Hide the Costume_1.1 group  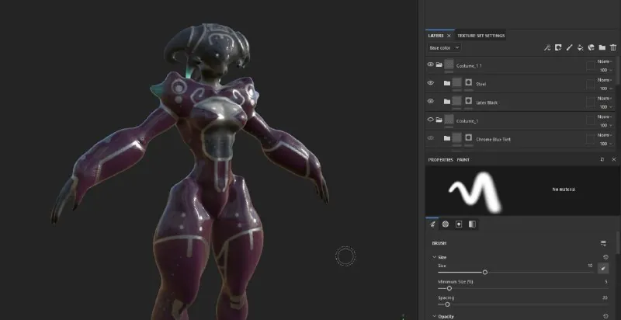point(431,64)
